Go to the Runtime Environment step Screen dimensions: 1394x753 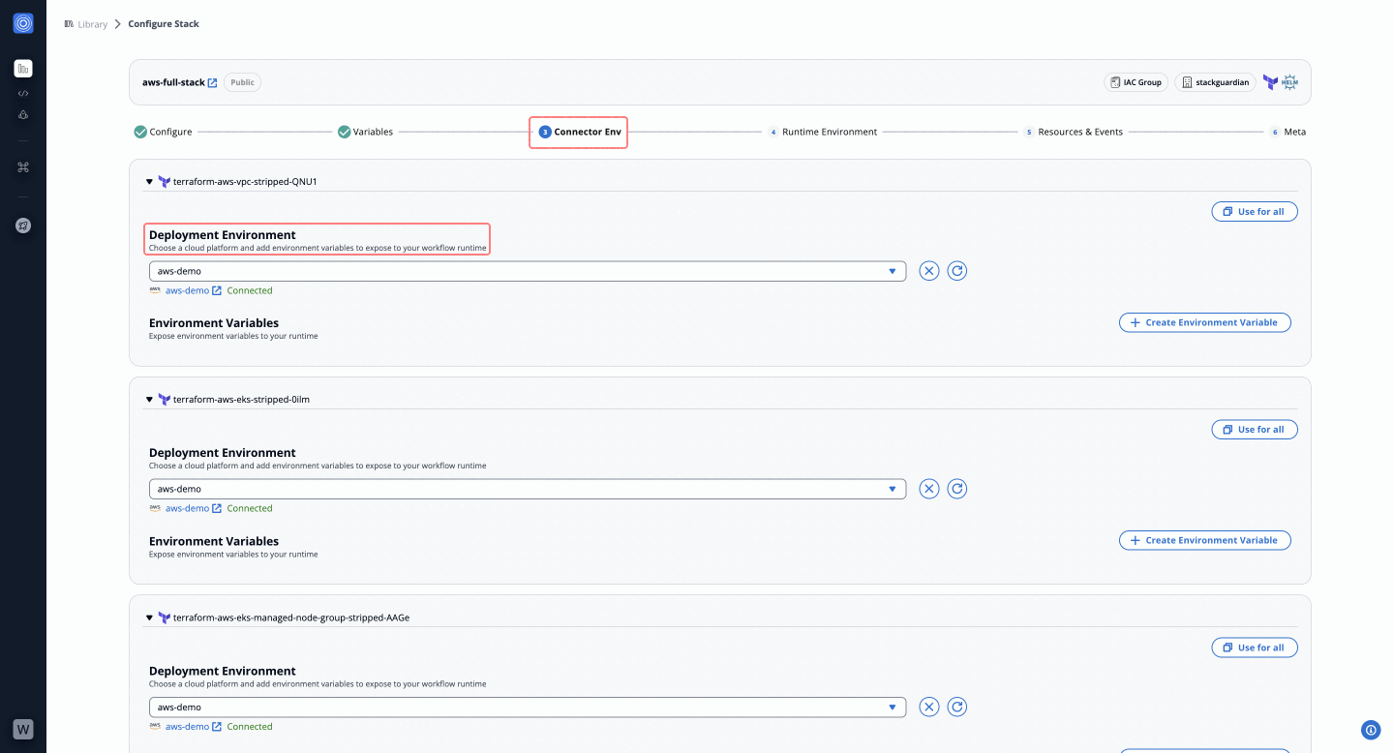pyautogui.click(x=829, y=132)
